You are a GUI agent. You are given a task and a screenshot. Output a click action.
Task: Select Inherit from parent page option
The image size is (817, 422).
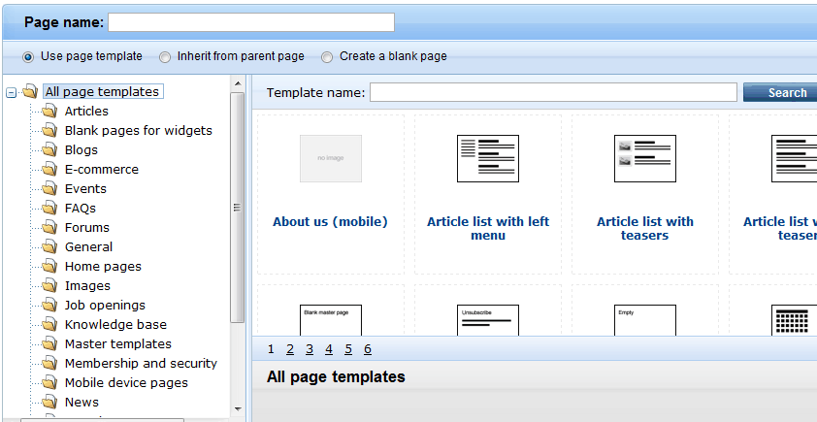tap(165, 57)
